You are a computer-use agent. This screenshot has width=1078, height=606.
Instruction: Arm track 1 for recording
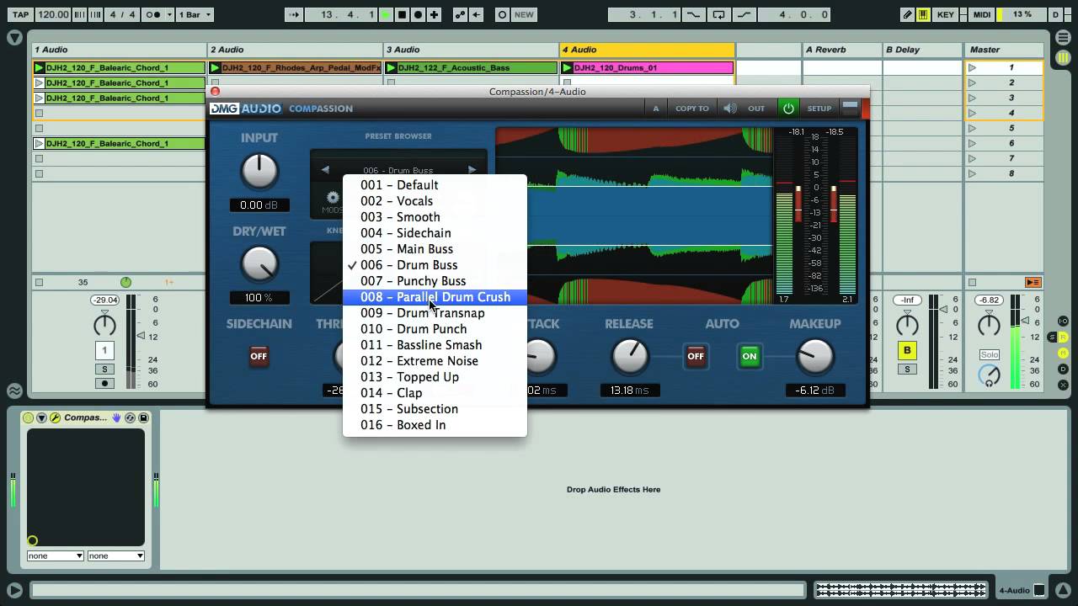[104, 383]
